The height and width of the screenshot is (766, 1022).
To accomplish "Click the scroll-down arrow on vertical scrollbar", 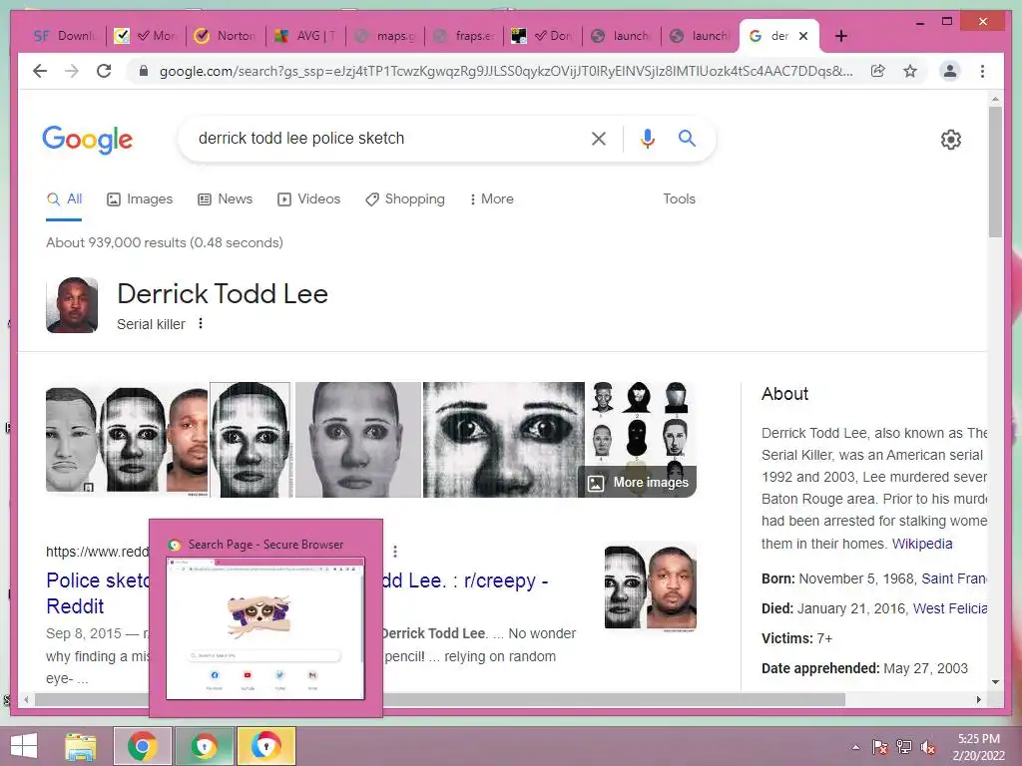I will [995, 682].
